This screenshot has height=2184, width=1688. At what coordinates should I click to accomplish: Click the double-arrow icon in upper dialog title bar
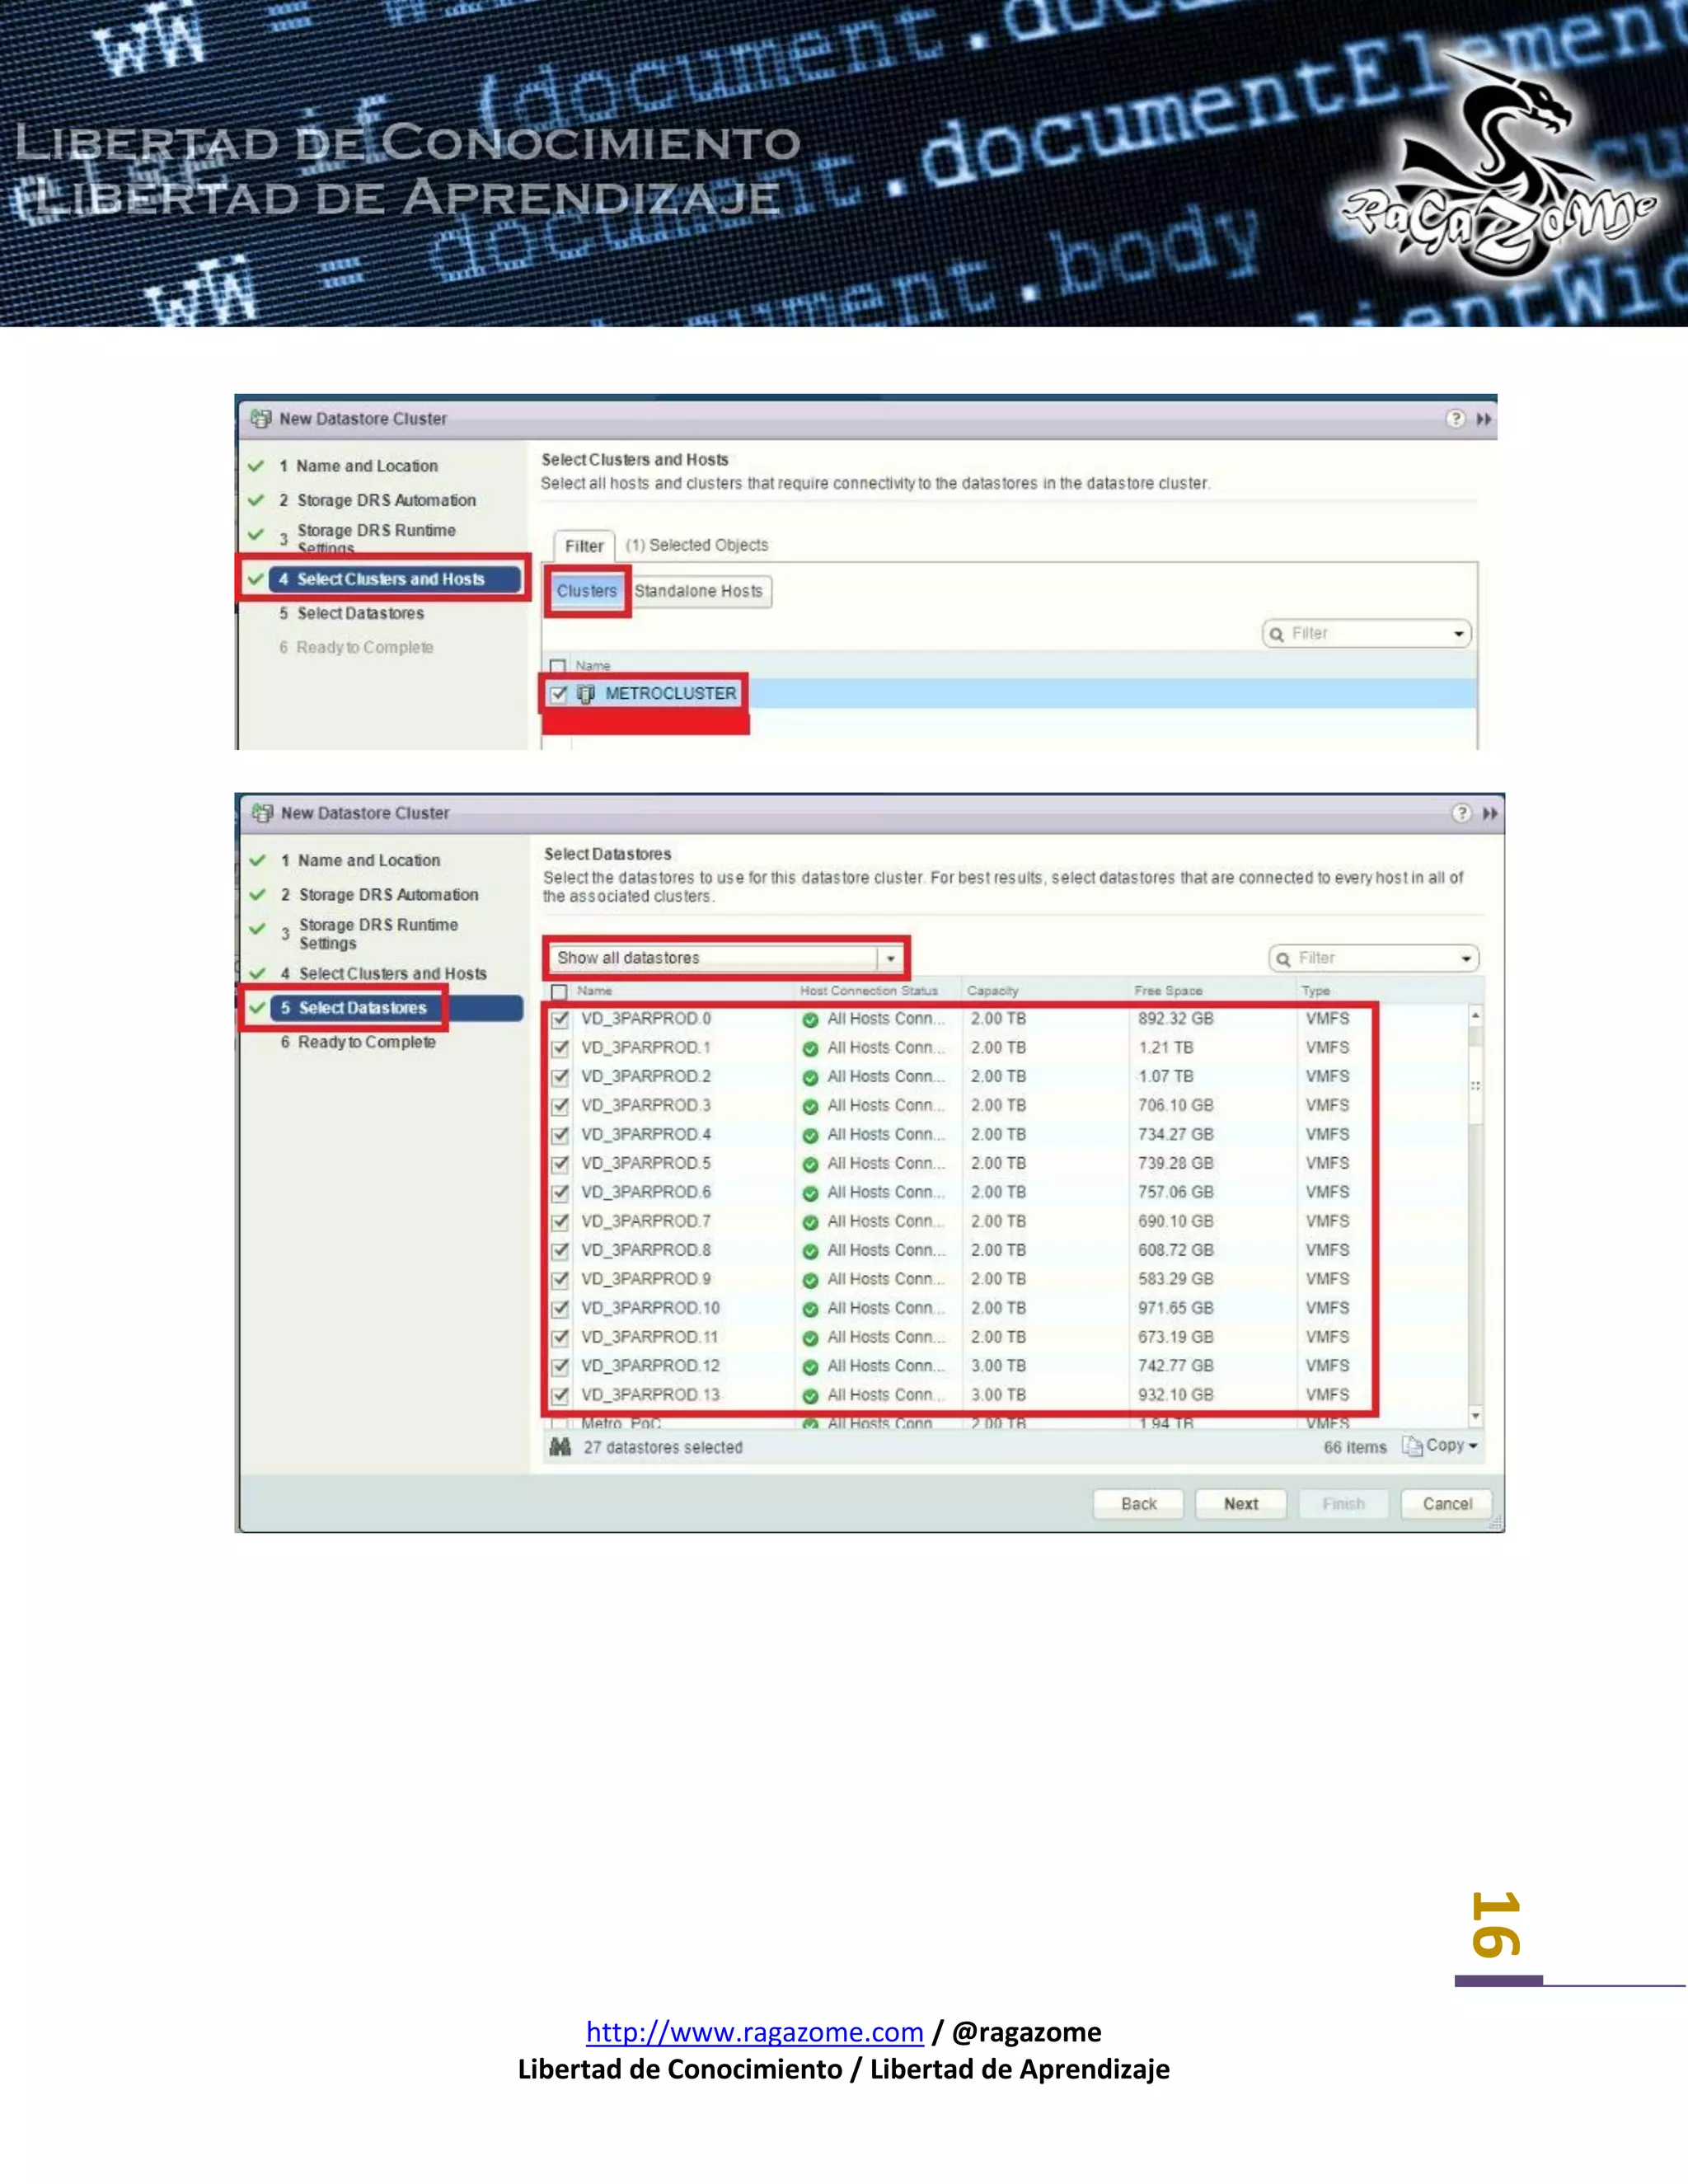pyautogui.click(x=1484, y=419)
